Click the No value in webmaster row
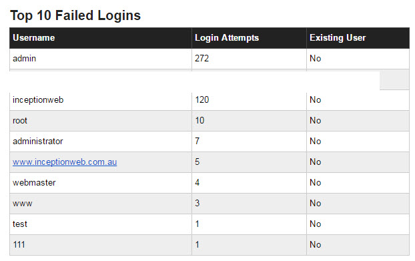The image size is (415, 261). click(315, 183)
